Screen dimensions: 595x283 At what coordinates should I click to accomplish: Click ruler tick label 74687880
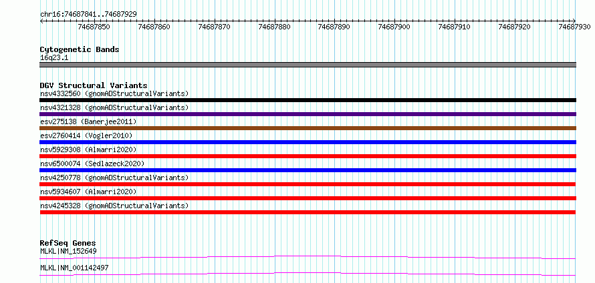(x=274, y=27)
